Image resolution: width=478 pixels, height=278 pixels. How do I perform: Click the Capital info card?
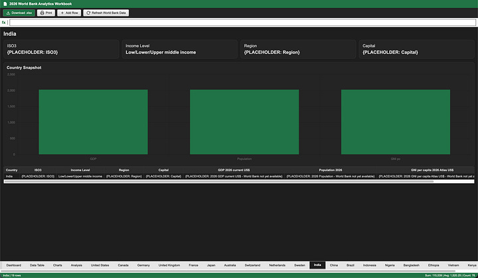point(416,49)
